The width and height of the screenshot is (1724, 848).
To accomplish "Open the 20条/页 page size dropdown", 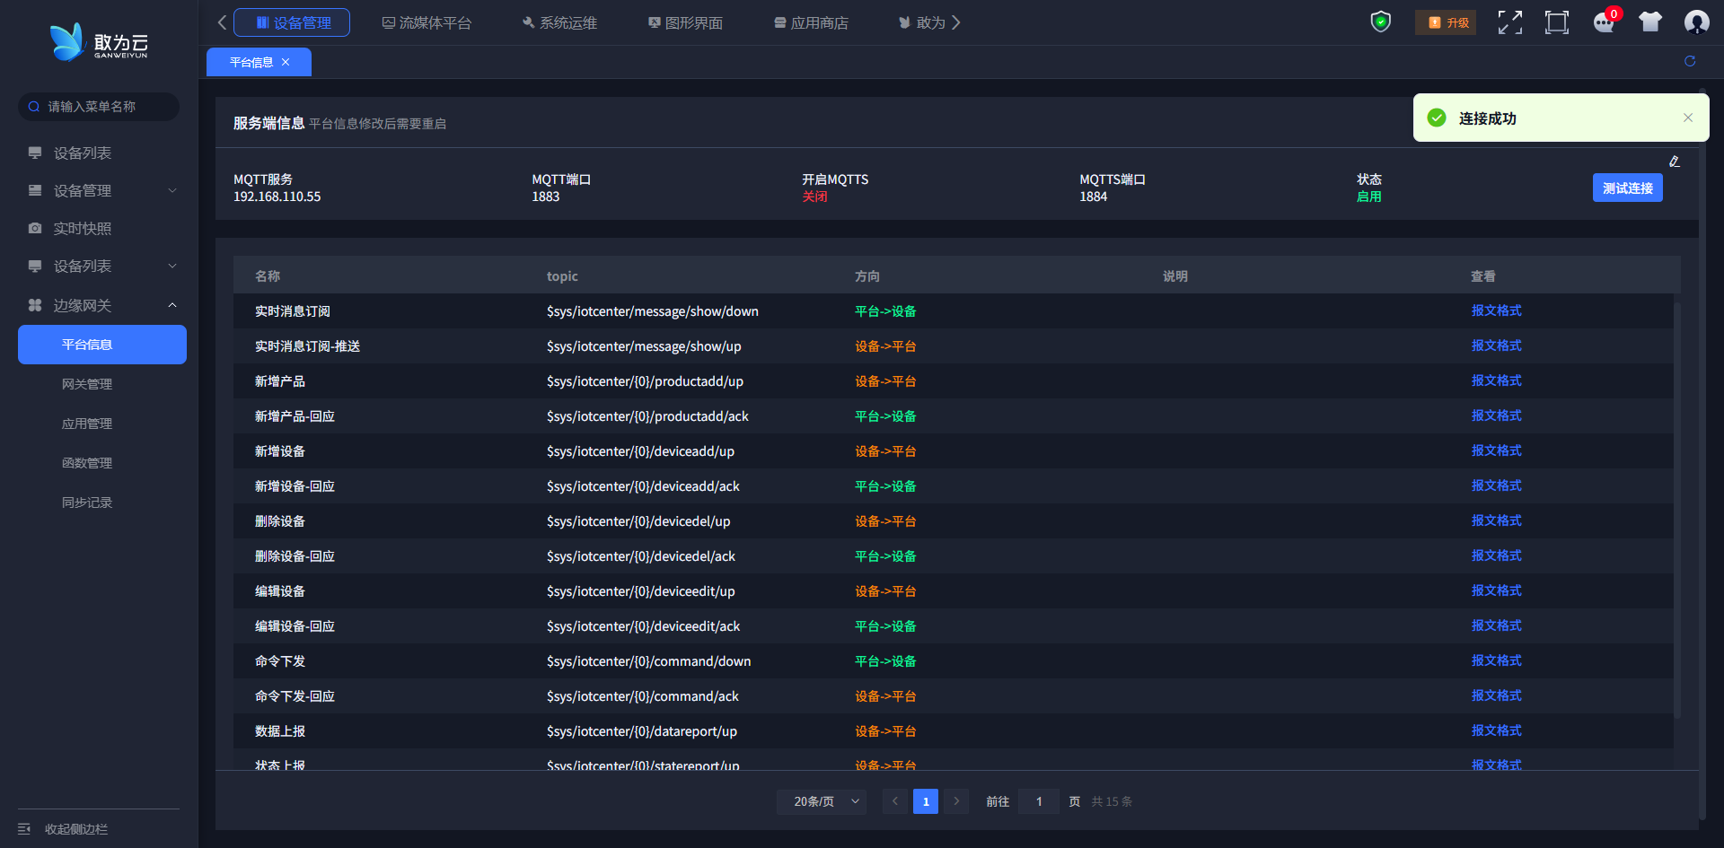I will 821,801.
